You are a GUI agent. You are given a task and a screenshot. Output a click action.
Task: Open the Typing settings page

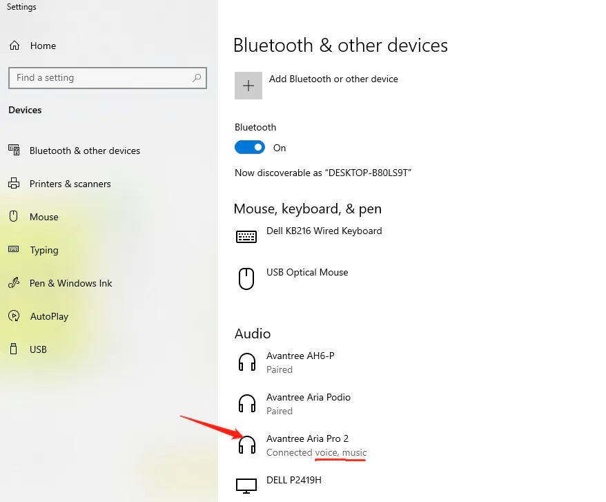[x=43, y=250]
